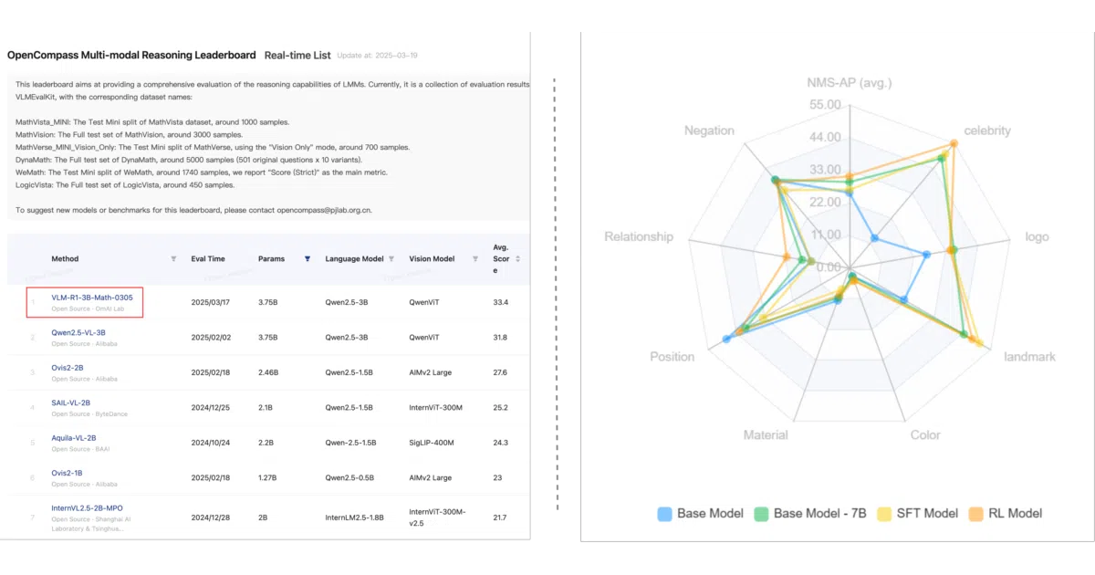
Task: Click the Language Model column header
Action: click(x=354, y=259)
